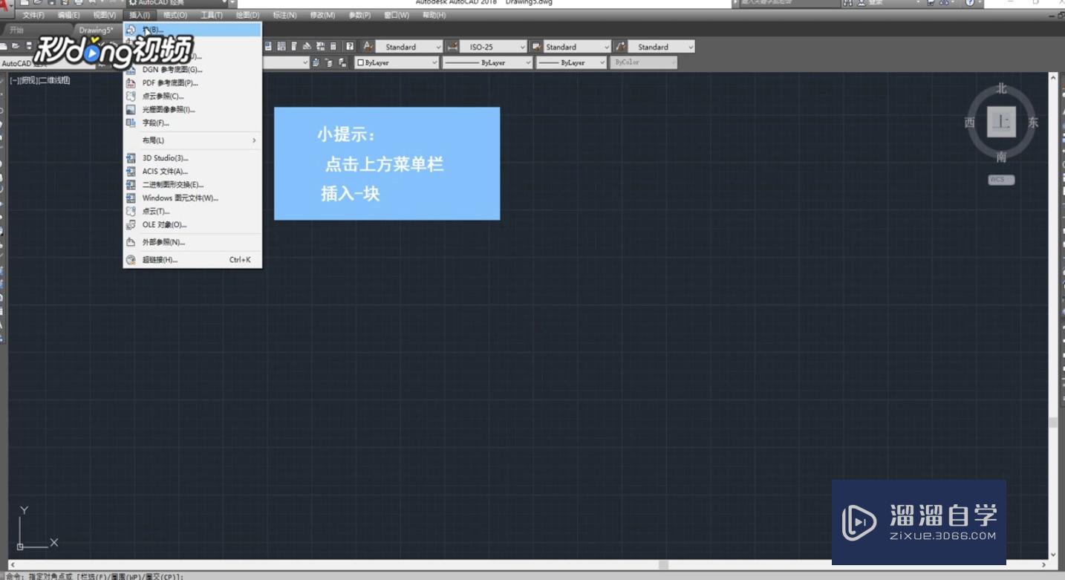This screenshot has width=1065, height=580.
Task: Choose 光栅图像参照(I)... menu entry
Action: tap(192, 110)
